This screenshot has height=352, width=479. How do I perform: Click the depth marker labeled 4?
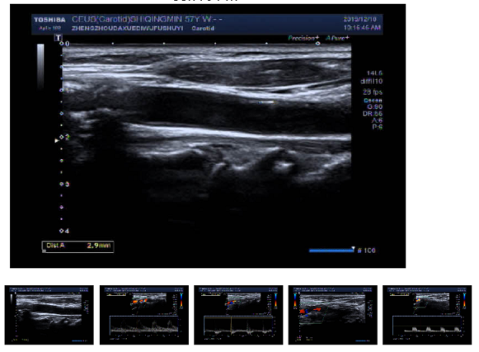[65, 230]
